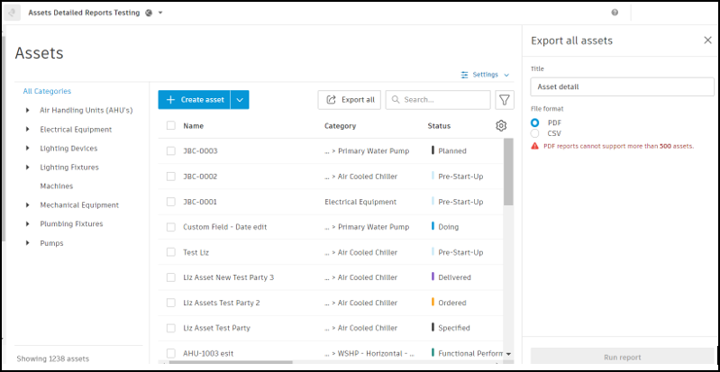Select the CSV file format
Image resolution: width=720 pixels, height=372 pixels.
pyautogui.click(x=535, y=133)
